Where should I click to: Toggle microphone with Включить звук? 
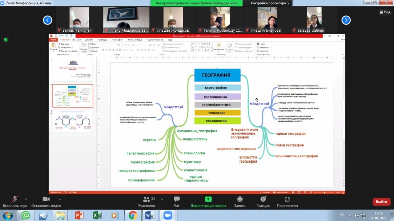(x=14, y=199)
